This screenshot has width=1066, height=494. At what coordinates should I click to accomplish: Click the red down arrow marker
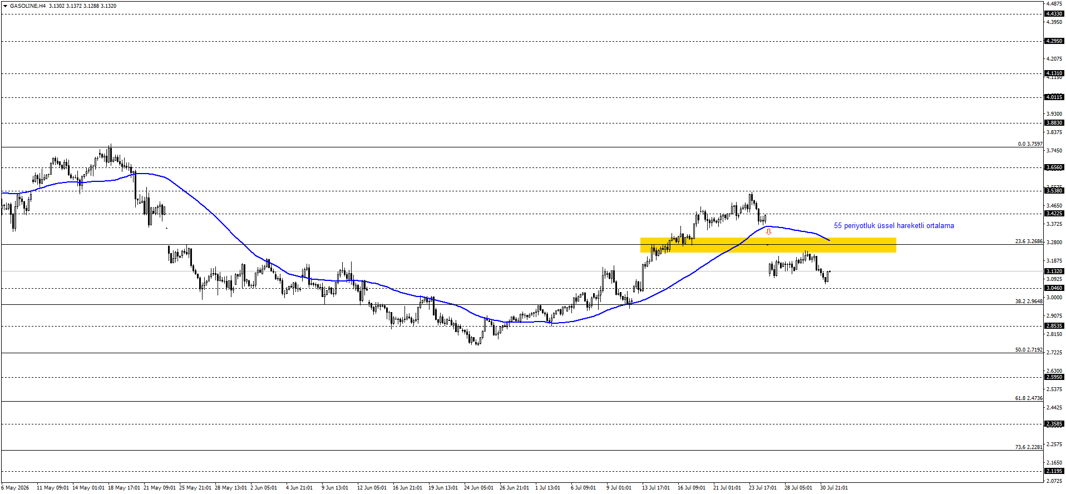768,231
